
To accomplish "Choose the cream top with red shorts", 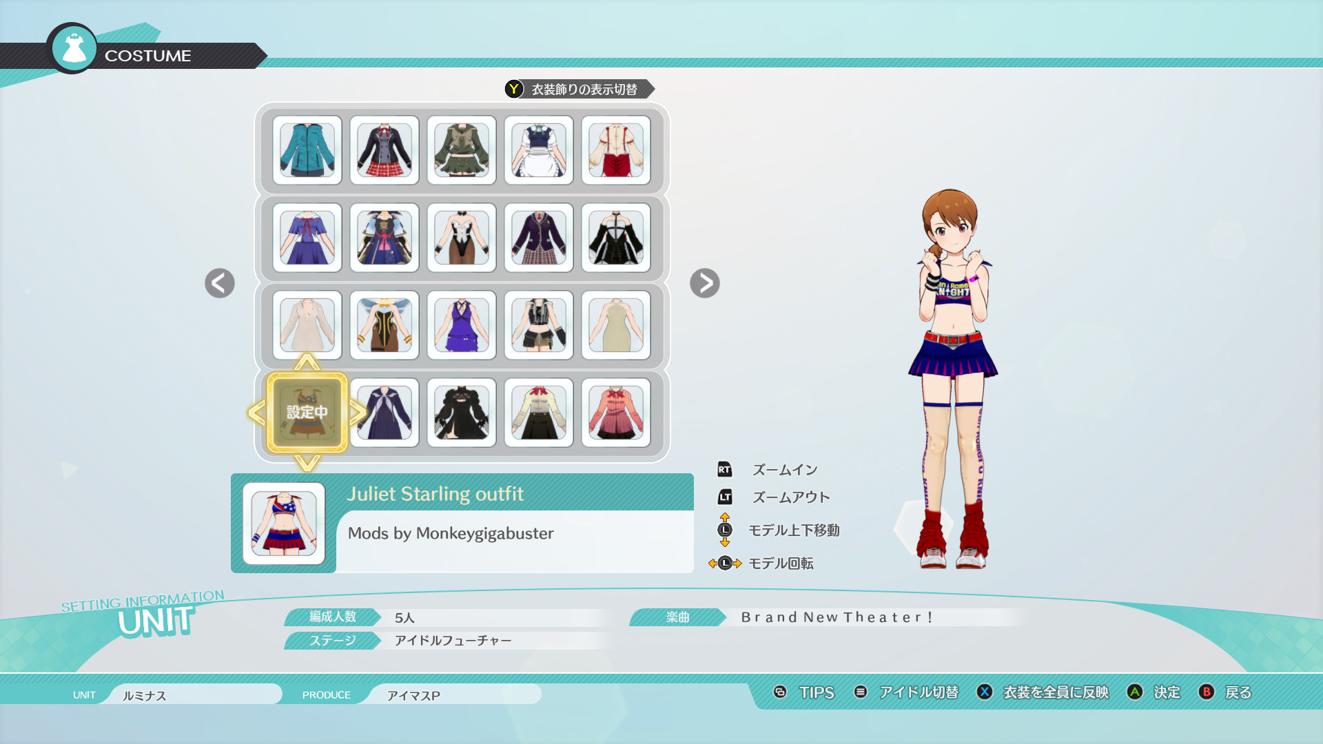I will (616, 150).
